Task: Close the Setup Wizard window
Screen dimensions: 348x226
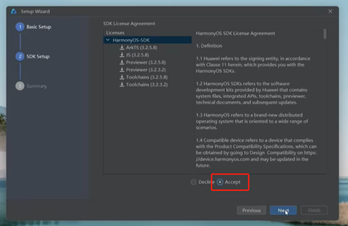Action: (x=330, y=11)
